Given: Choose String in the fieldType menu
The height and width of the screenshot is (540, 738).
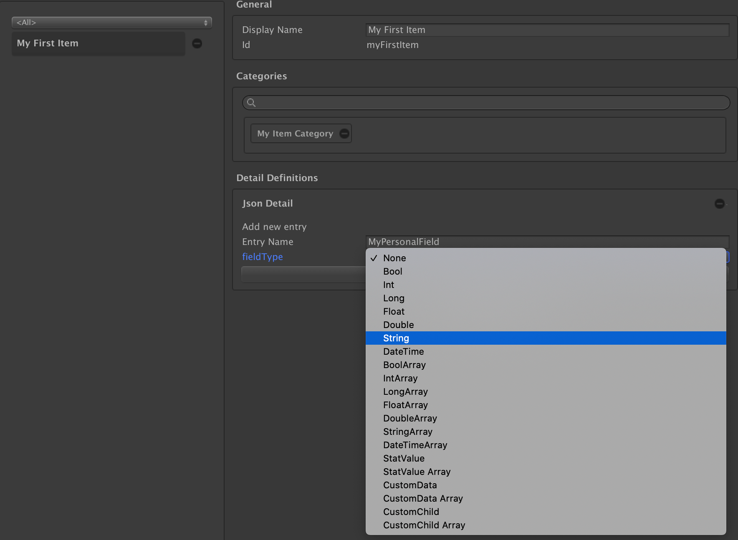Looking at the screenshot, I should tap(546, 338).
